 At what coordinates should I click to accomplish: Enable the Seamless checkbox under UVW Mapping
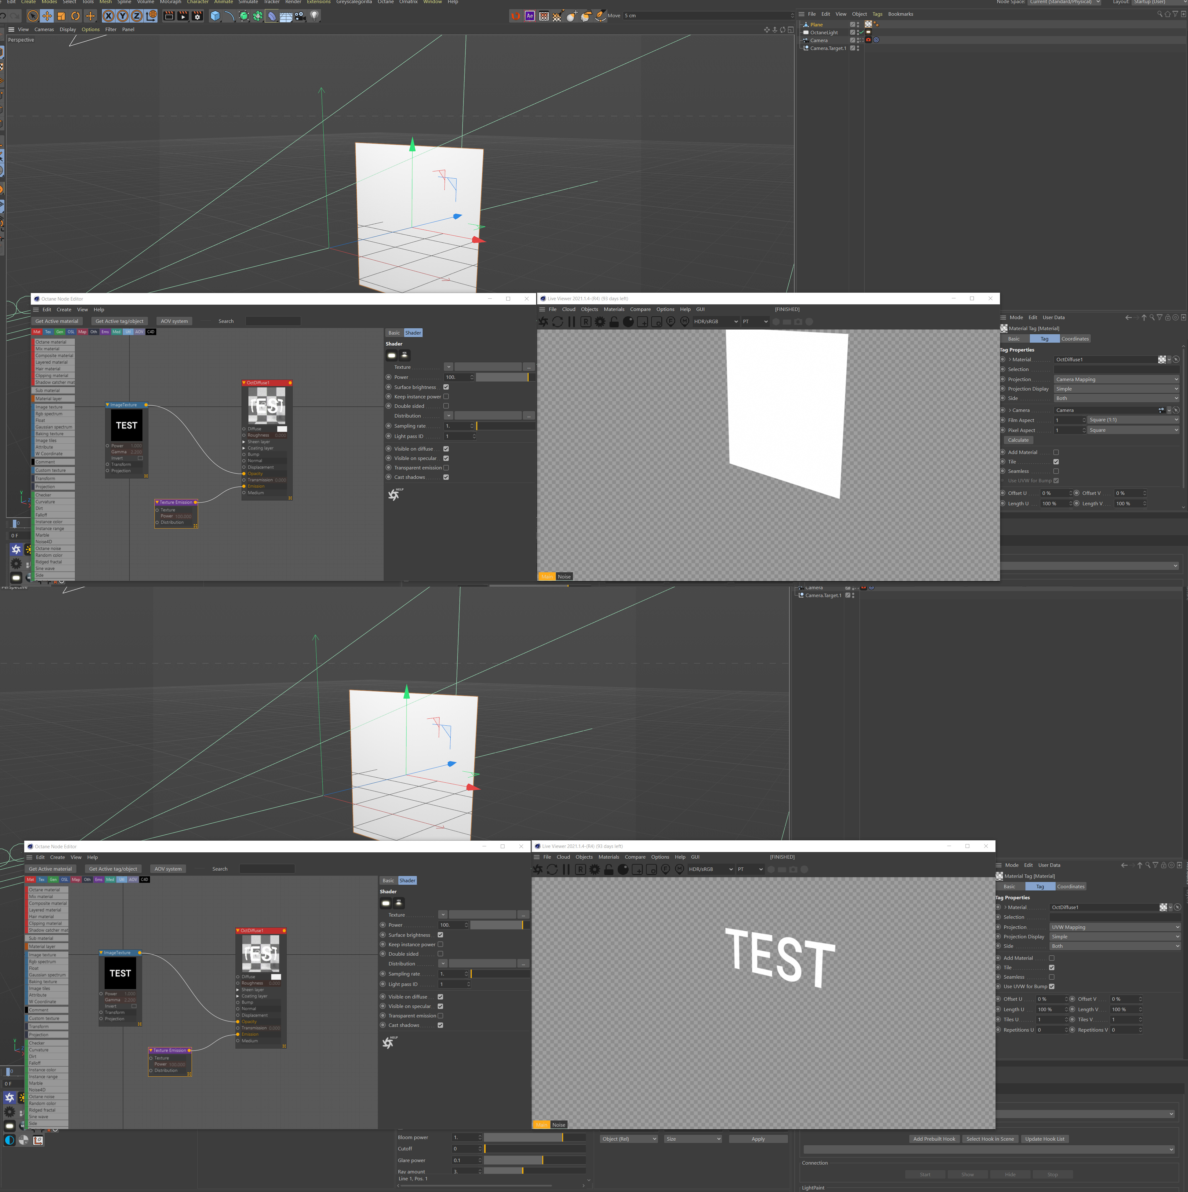coord(1052,977)
